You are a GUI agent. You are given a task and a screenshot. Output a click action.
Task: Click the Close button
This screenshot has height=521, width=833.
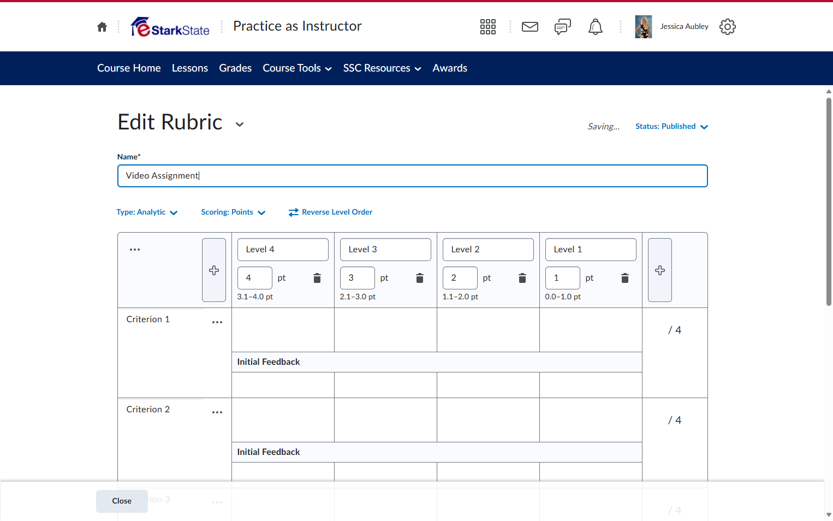click(x=122, y=501)
